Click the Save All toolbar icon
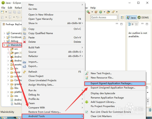 [15, 12]
